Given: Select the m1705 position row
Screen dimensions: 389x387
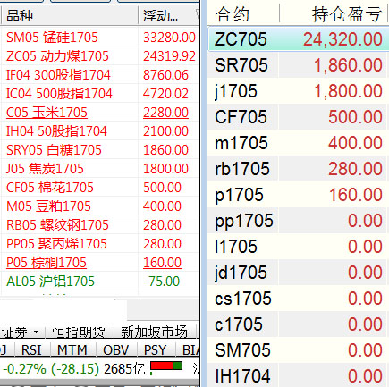Looking at the screenshot, I should pos(299,143).
